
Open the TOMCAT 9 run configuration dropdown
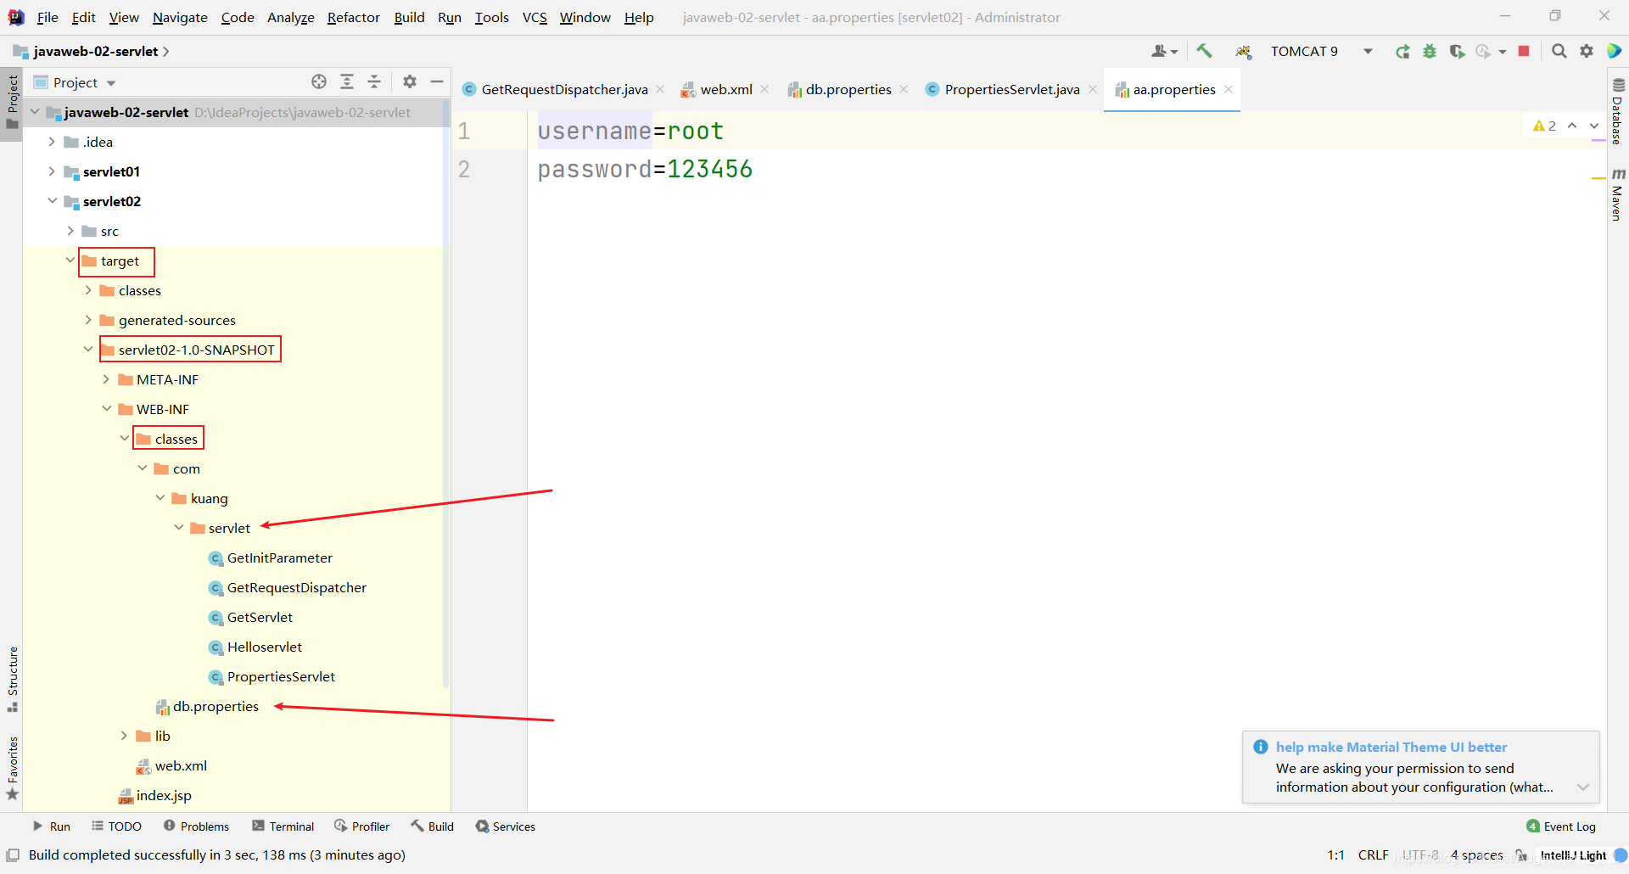click(1321, 52)
